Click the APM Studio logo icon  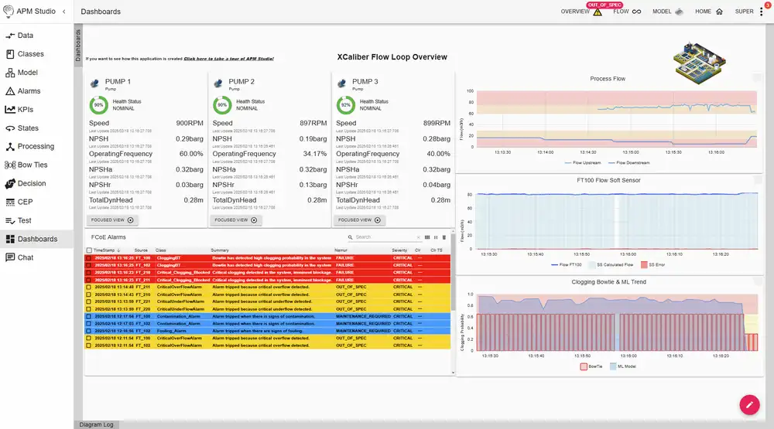pos(8,12)
